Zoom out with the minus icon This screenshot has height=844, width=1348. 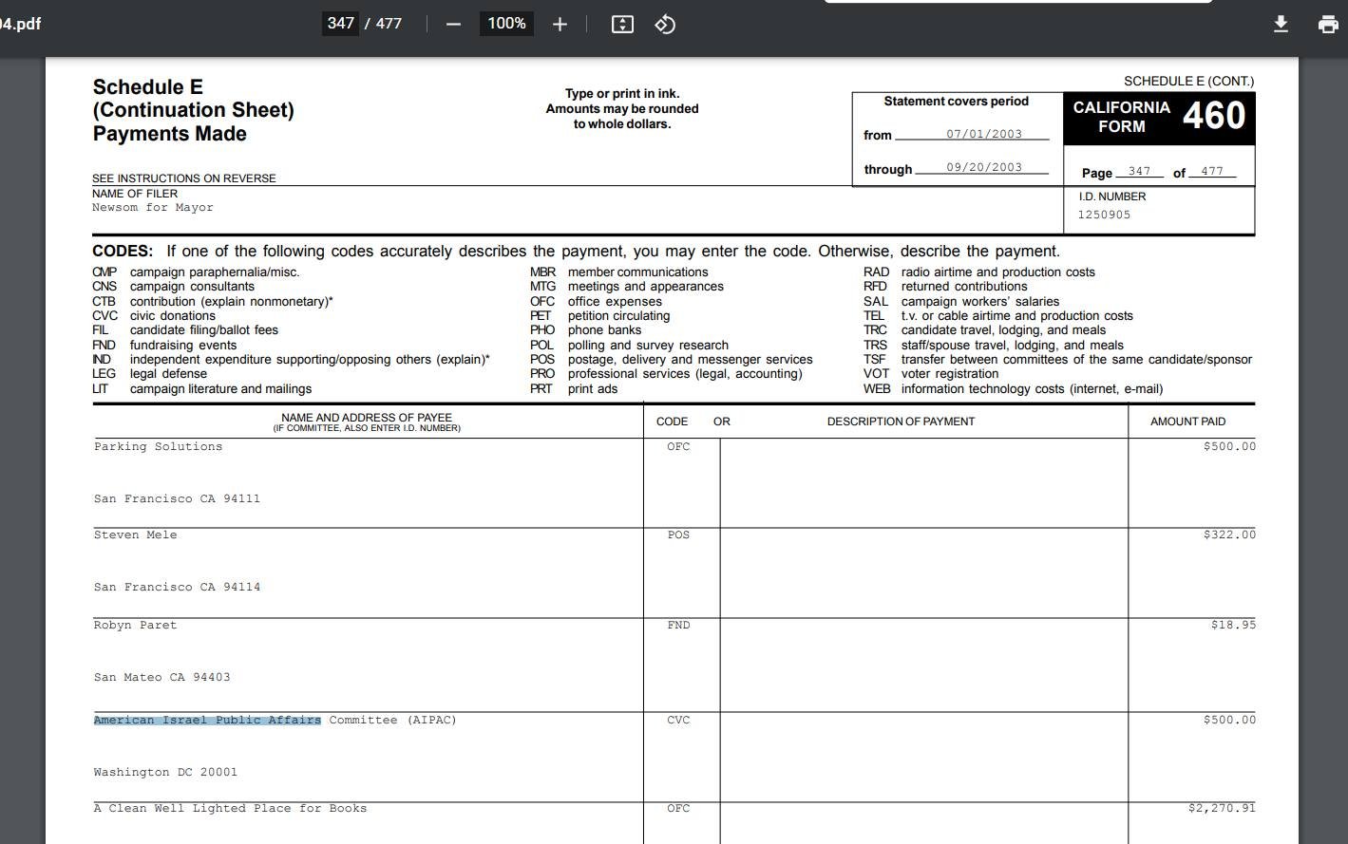point(453,25)
